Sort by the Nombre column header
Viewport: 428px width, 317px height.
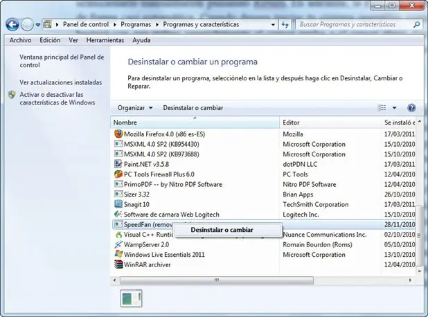click(195, 123)
